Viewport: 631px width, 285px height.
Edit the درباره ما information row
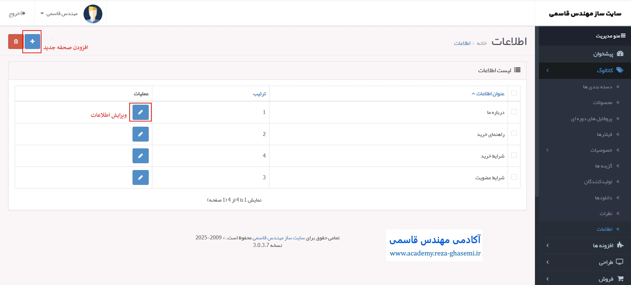click(140, 112)
